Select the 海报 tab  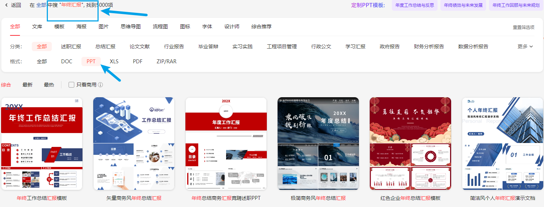pyautogui.click(x=81, y=26)
